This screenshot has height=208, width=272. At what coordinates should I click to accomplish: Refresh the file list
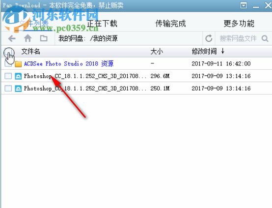point(209,38)
